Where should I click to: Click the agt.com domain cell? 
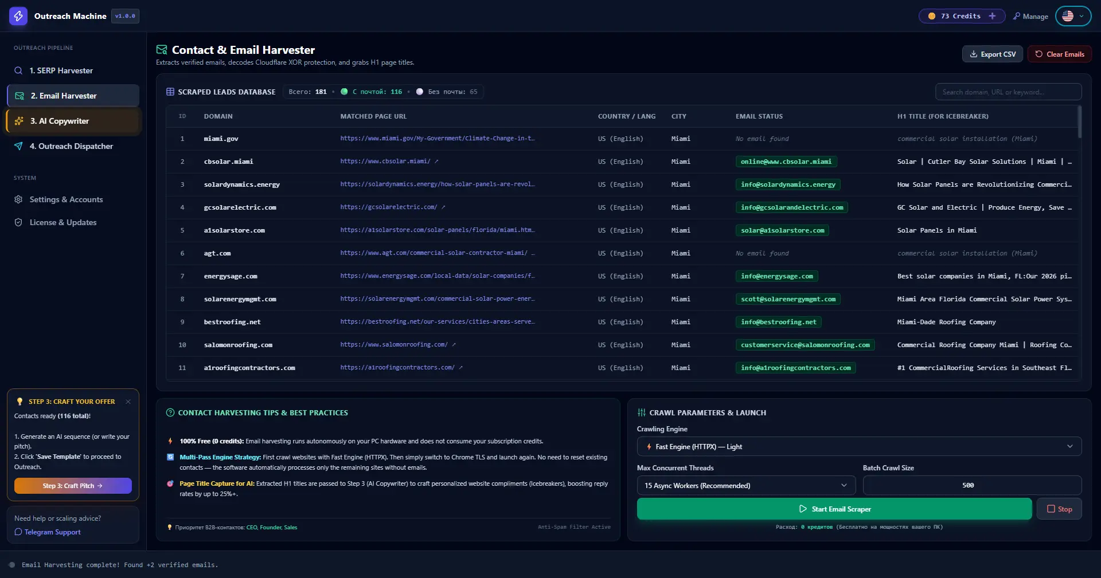(217, 253)
